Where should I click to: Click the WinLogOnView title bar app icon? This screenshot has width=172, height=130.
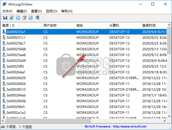click(5, 4)
